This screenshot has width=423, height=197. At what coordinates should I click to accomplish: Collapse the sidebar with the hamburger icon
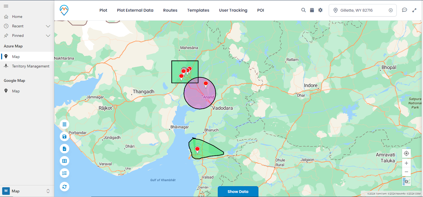pyautogui.click(x=6, y=6)
